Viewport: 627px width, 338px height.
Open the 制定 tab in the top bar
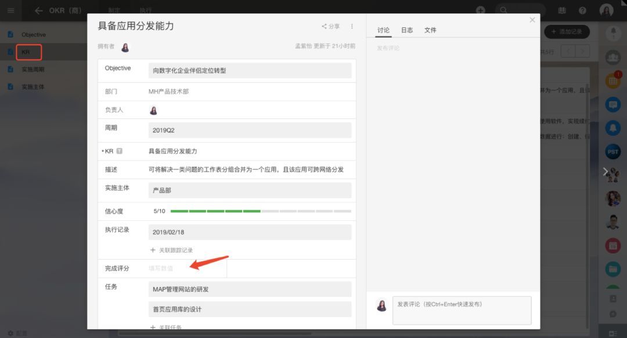click(114, 10)
